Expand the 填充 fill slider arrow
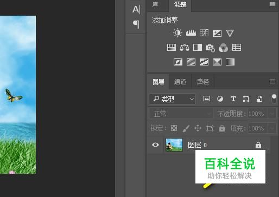 pyautogui.click(x=272, y=128)
